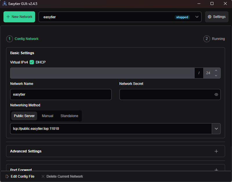The height and width of the screenshot is (182, 232).
Task: Expand the easytier network selector dropdown
Action: coord(197,17)
